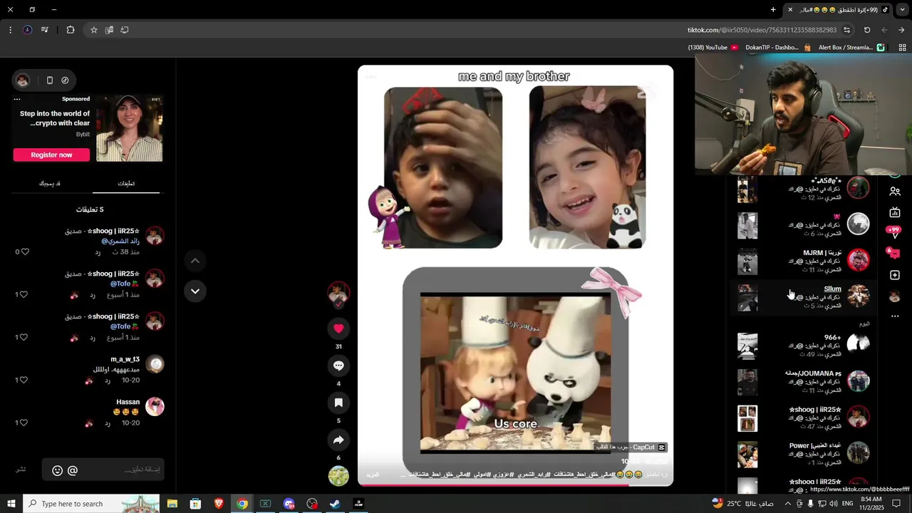Image resolution: width=912 pixels, height=513 pixels.
Task: Open the (1308) YouTube bookmark
Action: 712,48
